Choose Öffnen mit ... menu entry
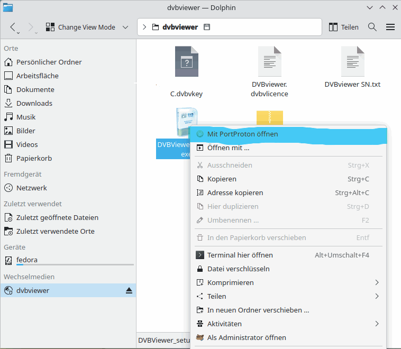 point(288,148)
